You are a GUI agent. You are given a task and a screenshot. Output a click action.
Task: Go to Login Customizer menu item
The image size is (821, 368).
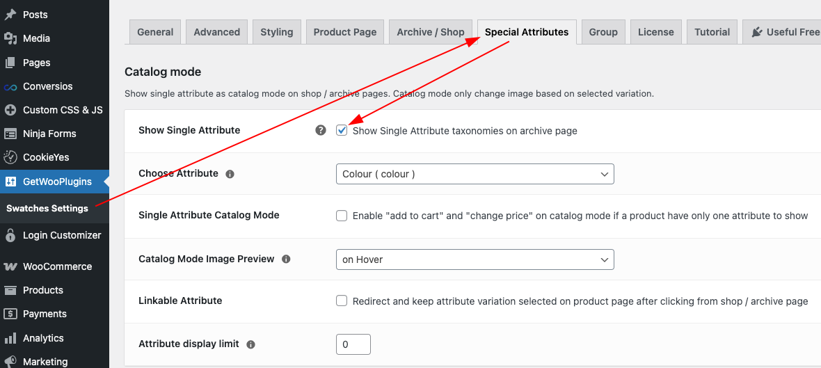(54, 235)
